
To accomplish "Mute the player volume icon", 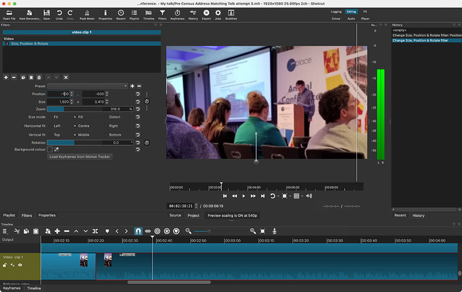I will tap(309, 196).
